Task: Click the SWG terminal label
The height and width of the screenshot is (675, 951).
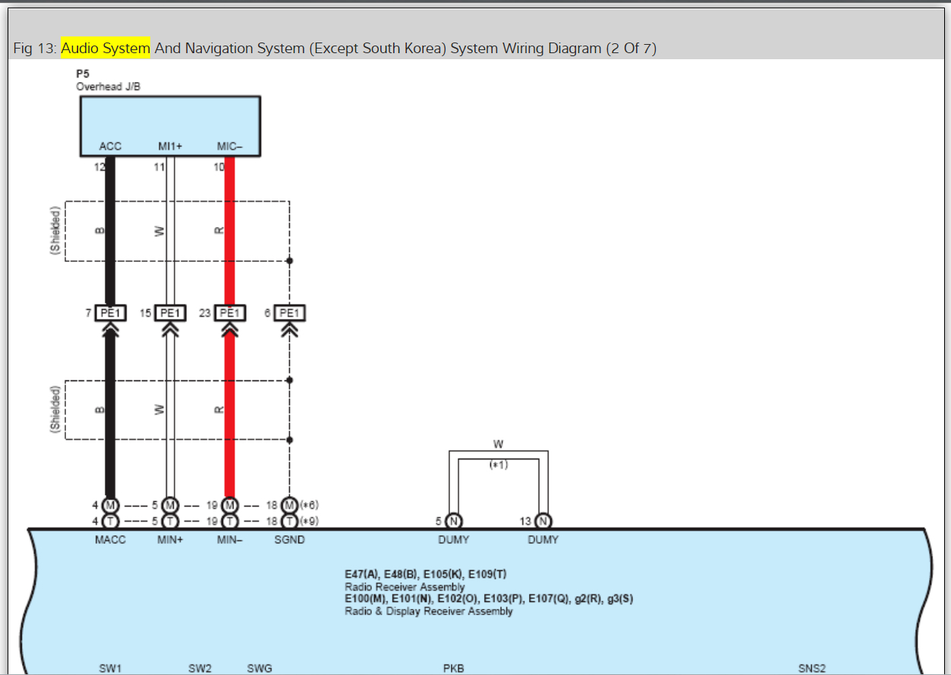Action: [x=260, y=668]
